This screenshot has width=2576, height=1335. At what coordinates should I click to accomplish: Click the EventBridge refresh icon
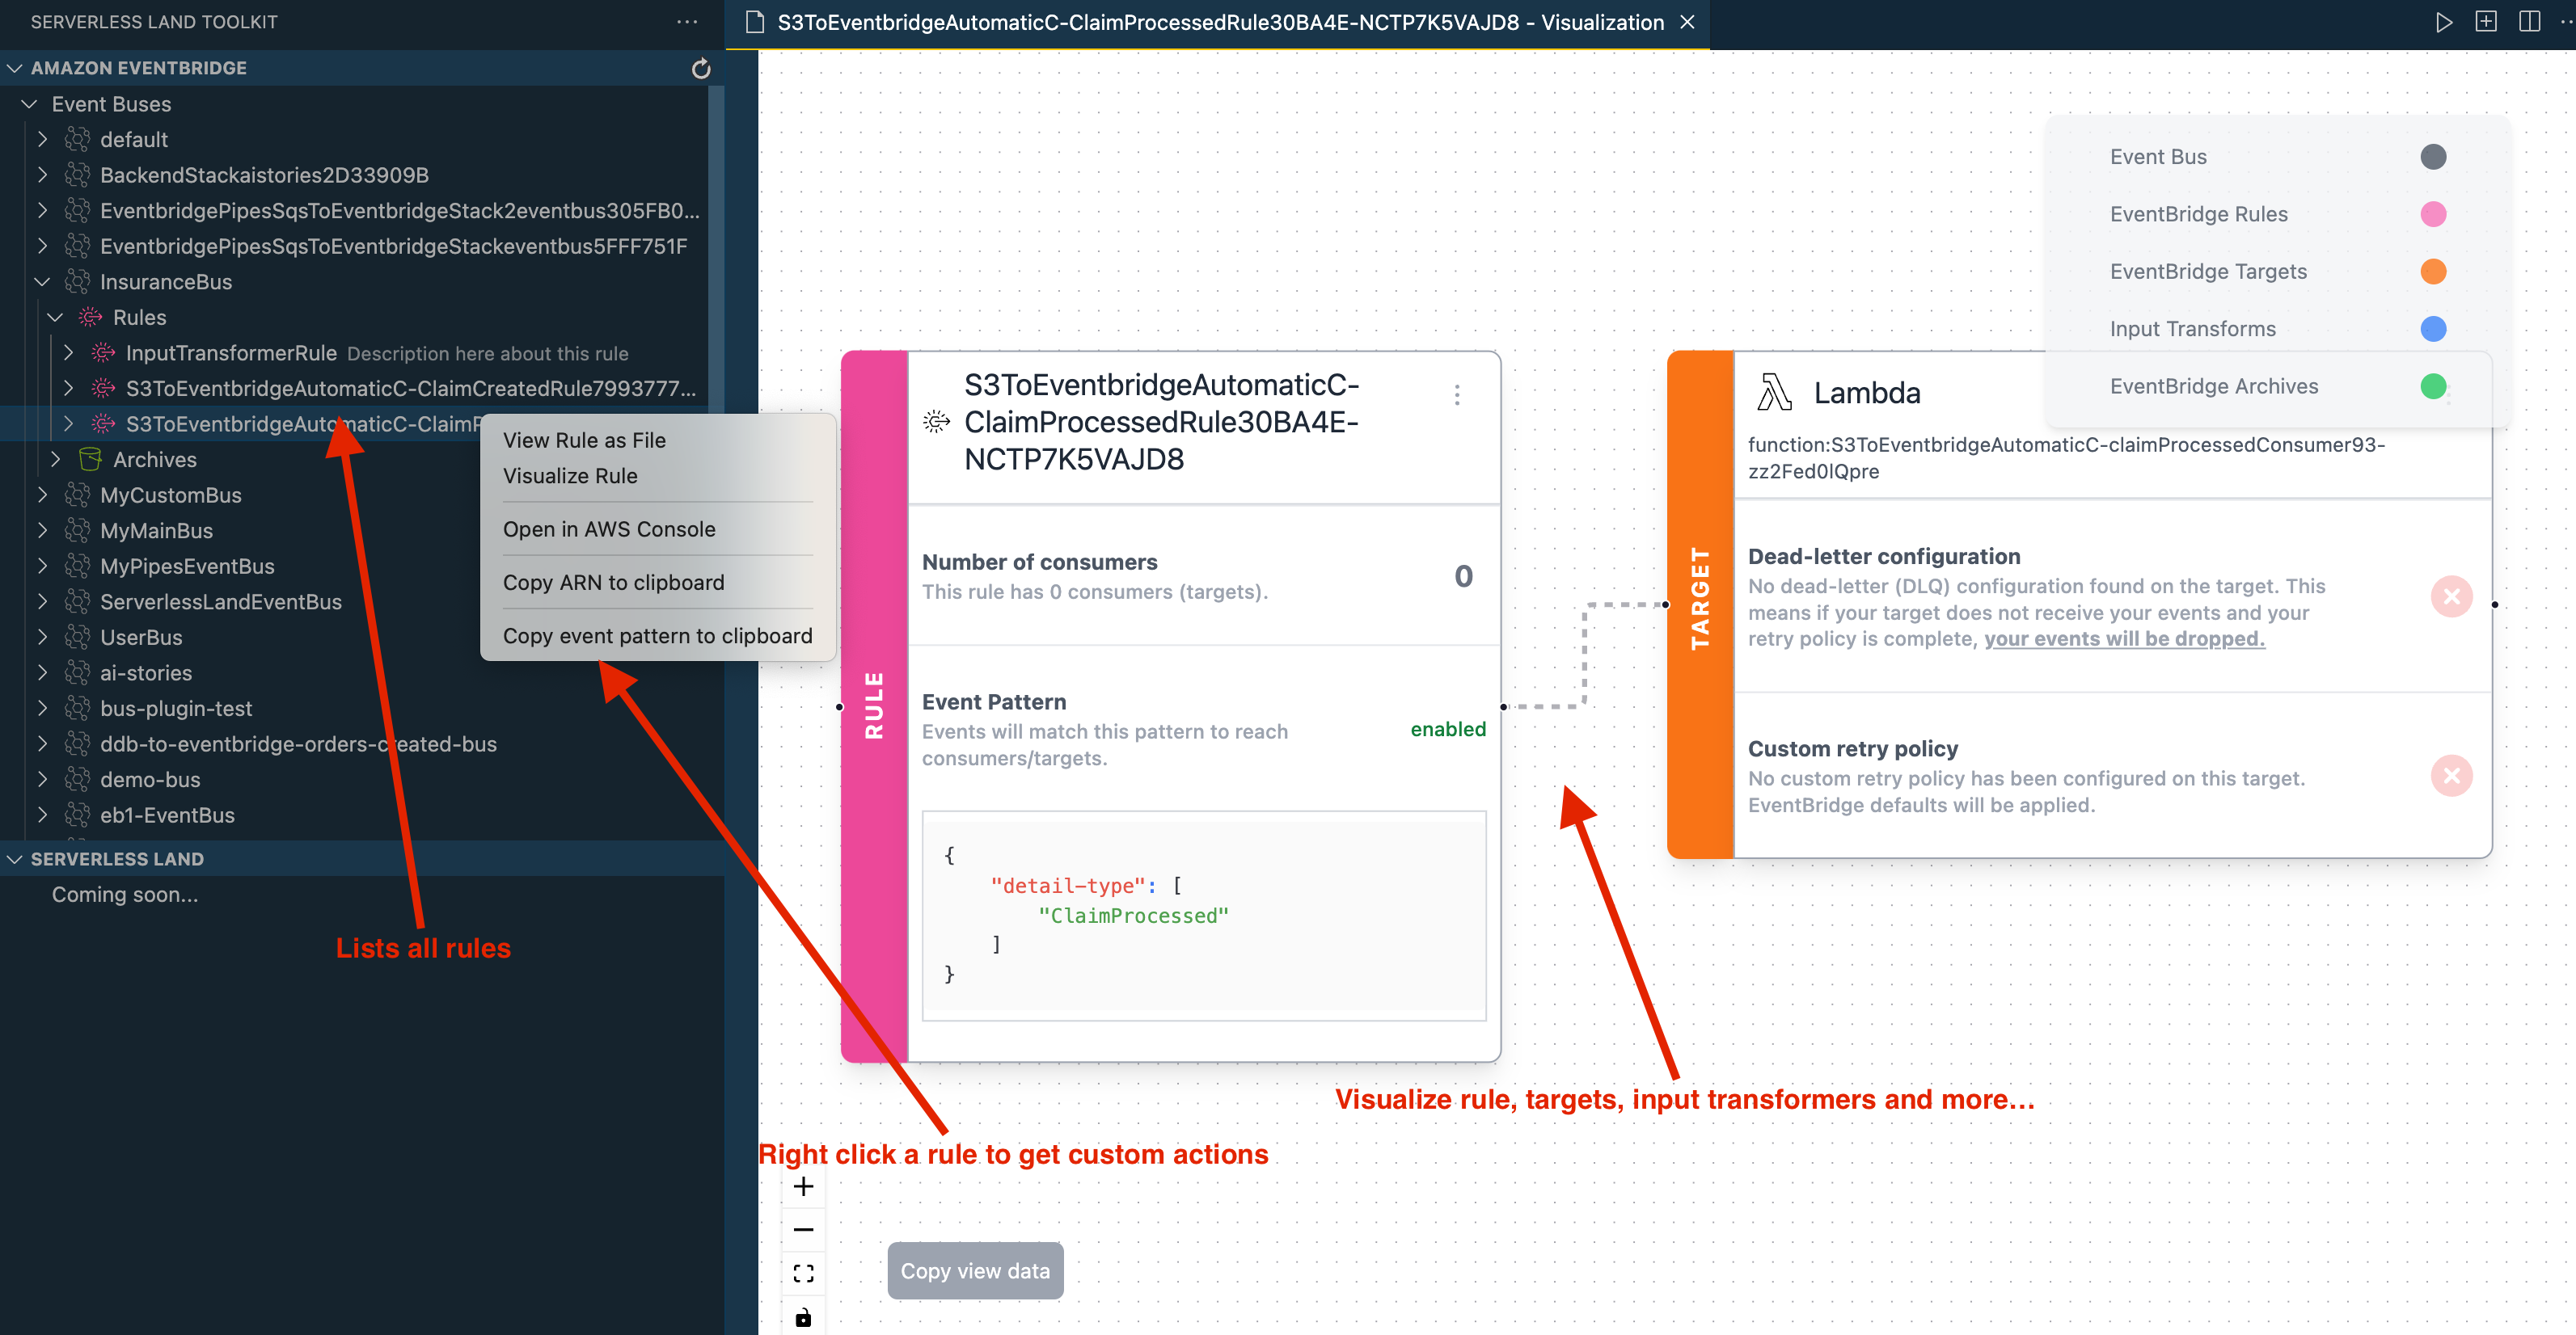coord(700,68)
